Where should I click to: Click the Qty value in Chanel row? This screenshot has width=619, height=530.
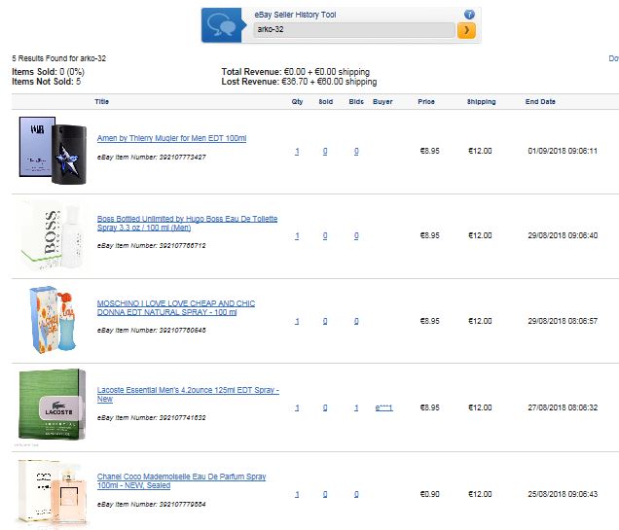point(297,494)
